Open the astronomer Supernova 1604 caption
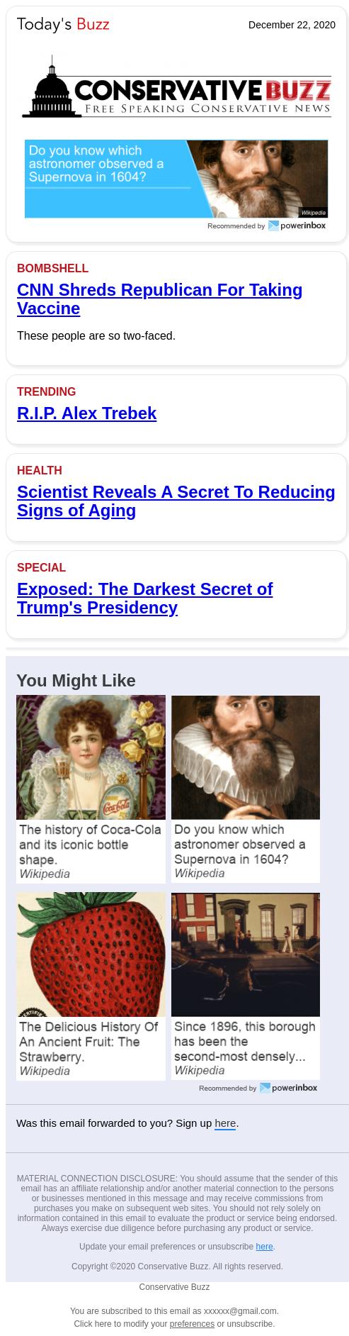349x1336 pixels. pyautogui.click(x=240, y=844)
